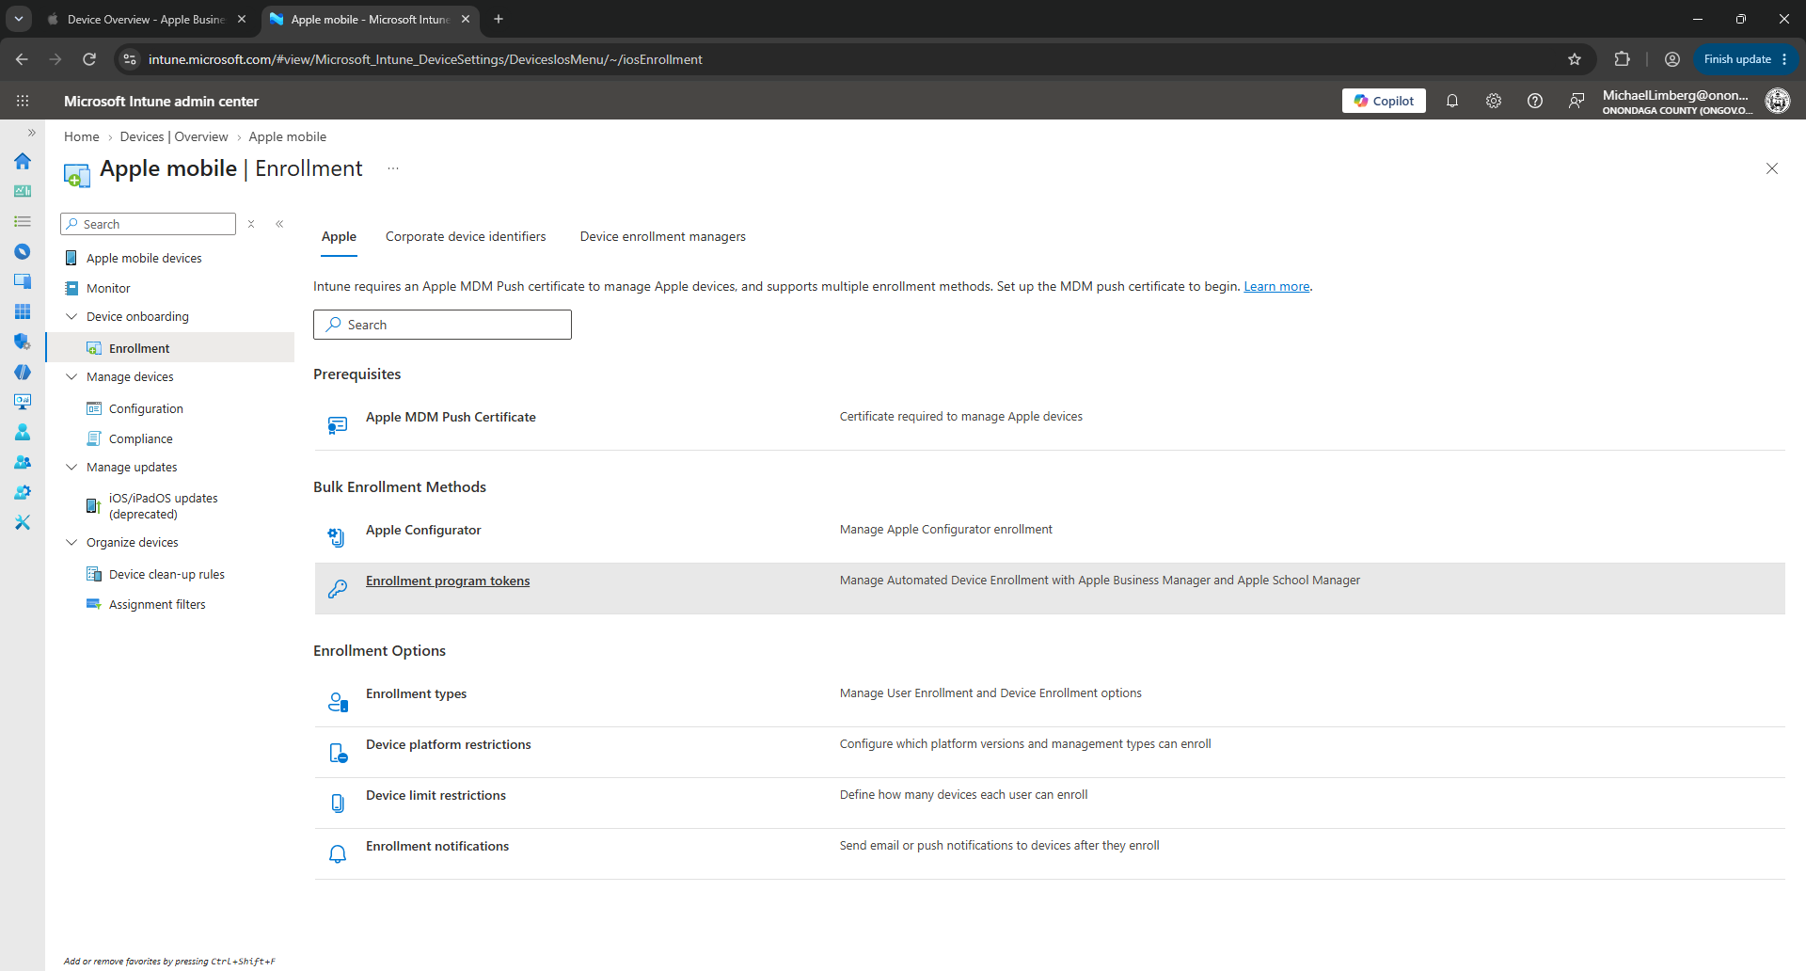Image resolution: width=1806 pixels, height=971 pixels.
Task: Switch to Device Overview - Apple Business browser tab
Action: tap(146, 19)
